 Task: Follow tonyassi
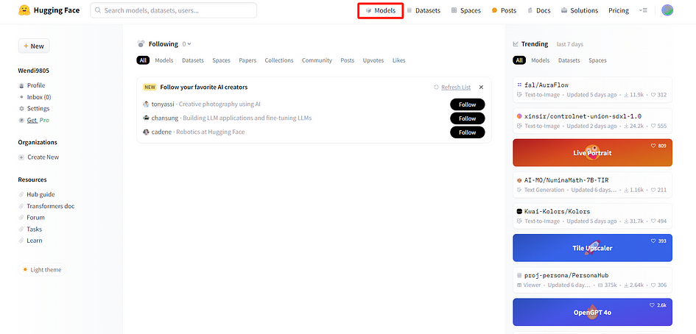click(468, 104)
